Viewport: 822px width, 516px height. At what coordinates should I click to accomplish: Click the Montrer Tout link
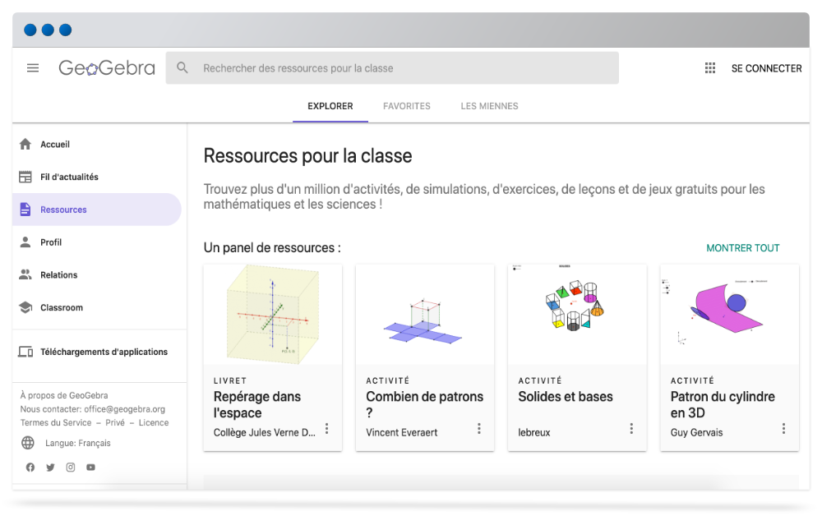click(x=742, y=248)
